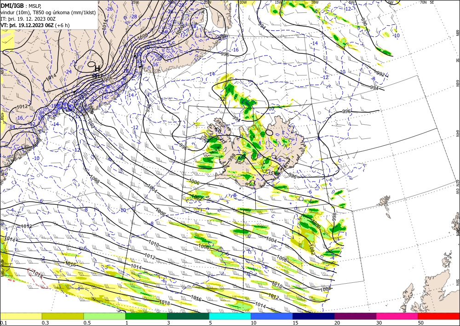Image resolution: width=460 pixels, height=326 pixels.
Task: Choose the navy 15–20 legend swatch
Action: 314,316
